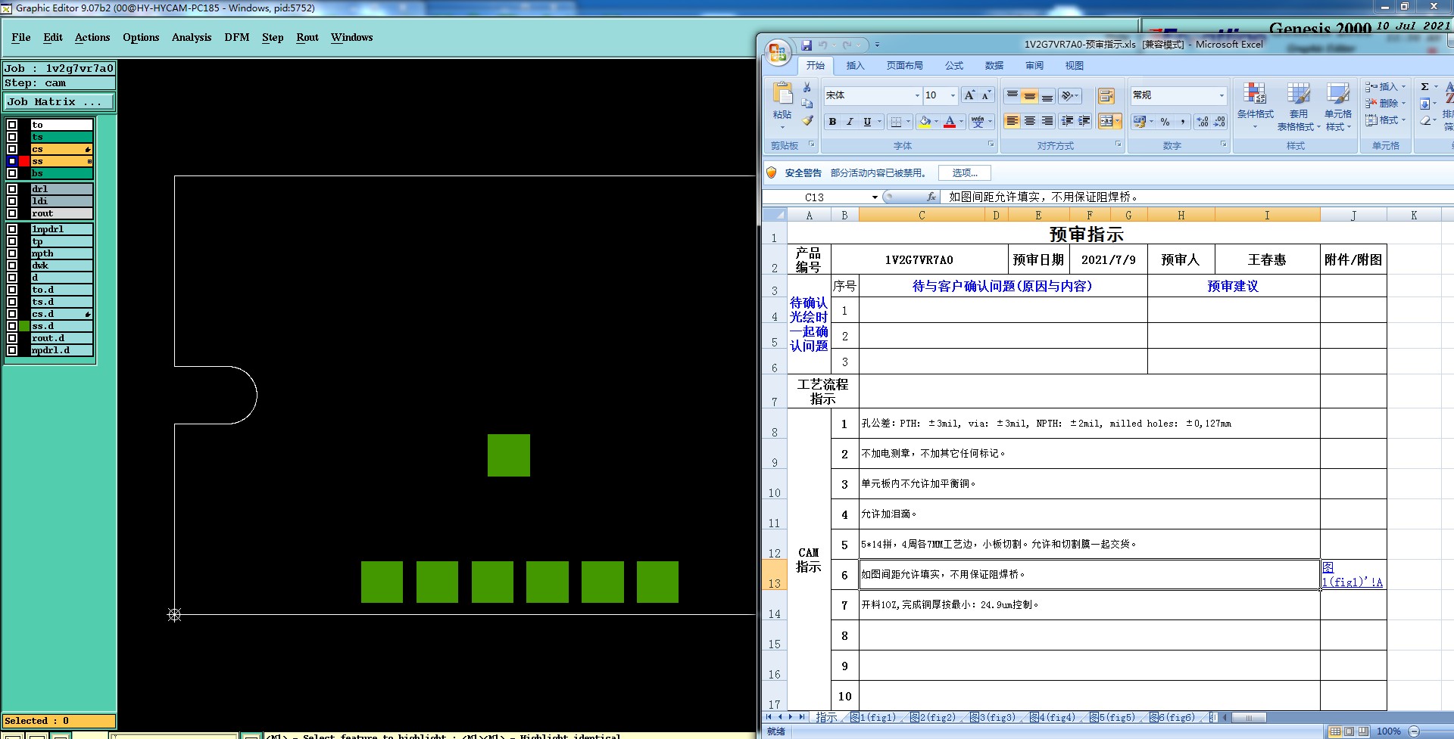Click the Cut scissors icon

pyautogui.click(x=807, y=88)
